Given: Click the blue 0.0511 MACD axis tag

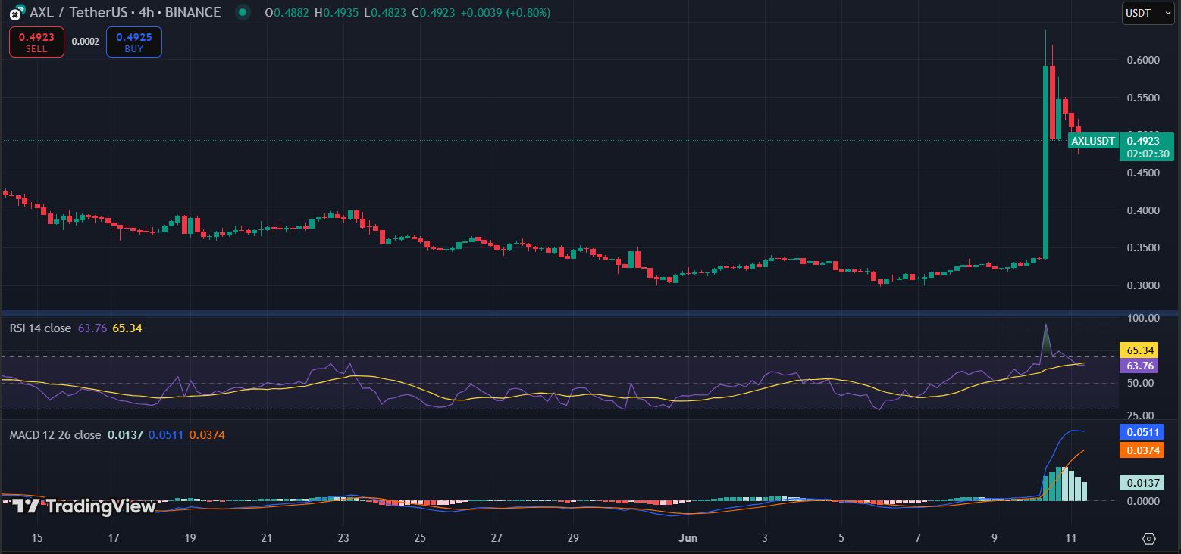Looking at the screenshot, I should [x=1141, y=433].
